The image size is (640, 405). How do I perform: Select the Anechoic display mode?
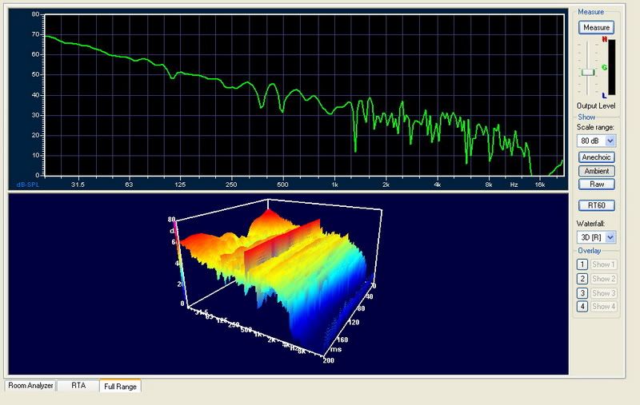click(x=596, y=157)
